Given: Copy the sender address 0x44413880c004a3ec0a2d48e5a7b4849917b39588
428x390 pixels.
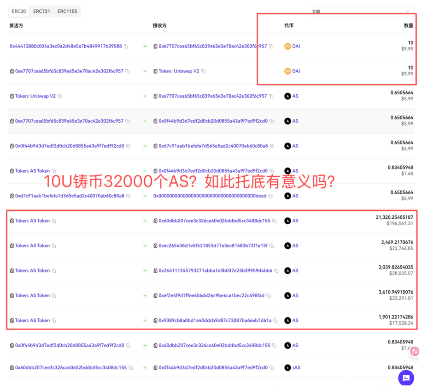Looking at the screenshot, I should click(x=126, y=47).
